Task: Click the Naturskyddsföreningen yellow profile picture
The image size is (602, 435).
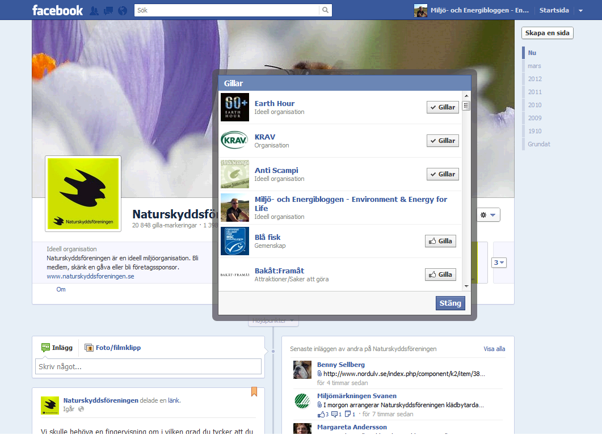Action: [83, 194]
